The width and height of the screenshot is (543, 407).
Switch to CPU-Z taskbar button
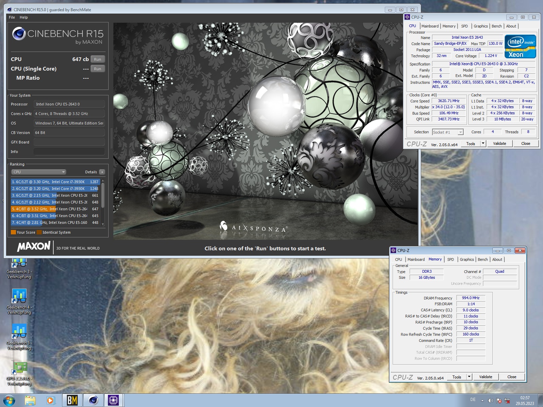(113, 401)
